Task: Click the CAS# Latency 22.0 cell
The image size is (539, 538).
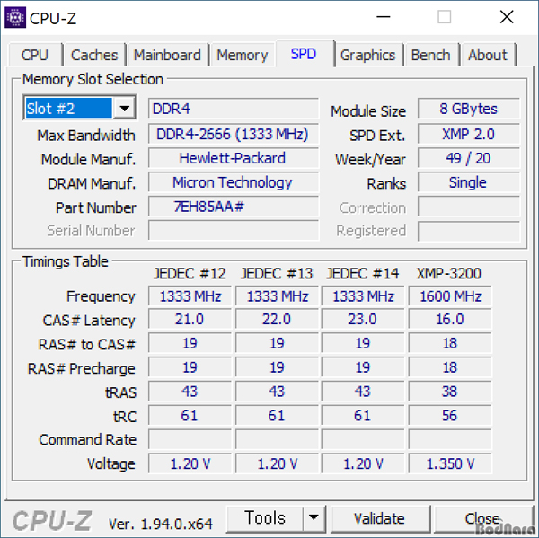Action: (x=277, y=319)
